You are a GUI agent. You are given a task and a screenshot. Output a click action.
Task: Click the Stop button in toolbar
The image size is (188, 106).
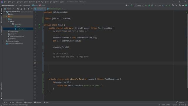tap(155, 5)
